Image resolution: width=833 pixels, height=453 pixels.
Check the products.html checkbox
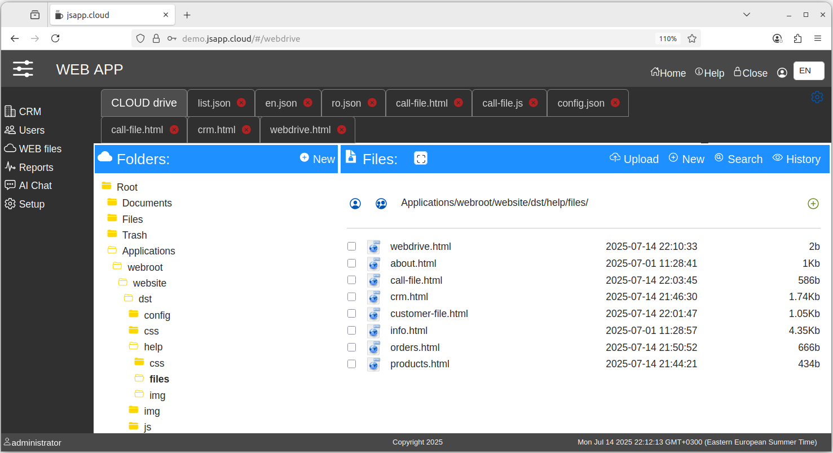(x=351, y=364)
